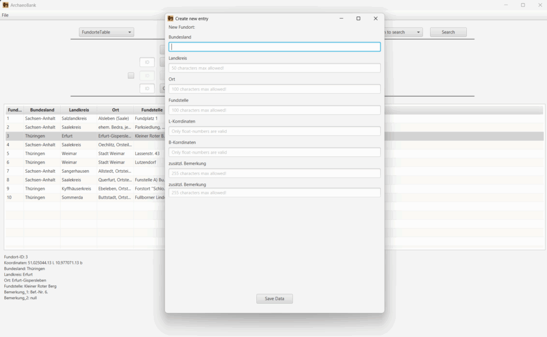Viewport: 547px width, 337px height.
Task: Select the Kyffhäuserkreis table row
Action: click(78, 189)
